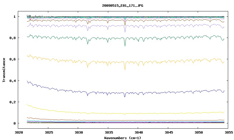Screen dimensions: 234x140
Task: Click the x-axis tick label 3850
Action: (x=199, y=132)
